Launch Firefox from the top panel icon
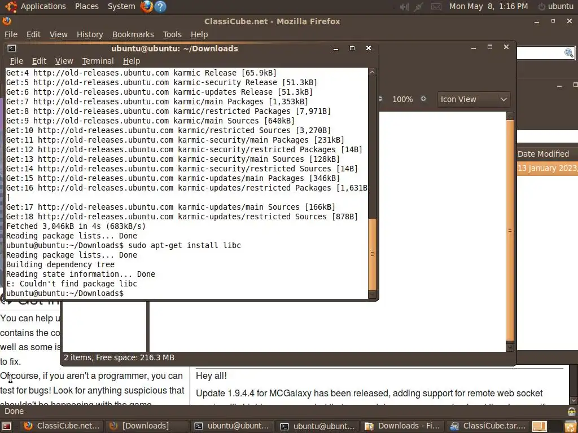Viewport: 578px width, 433px height. tap(146, 6)
